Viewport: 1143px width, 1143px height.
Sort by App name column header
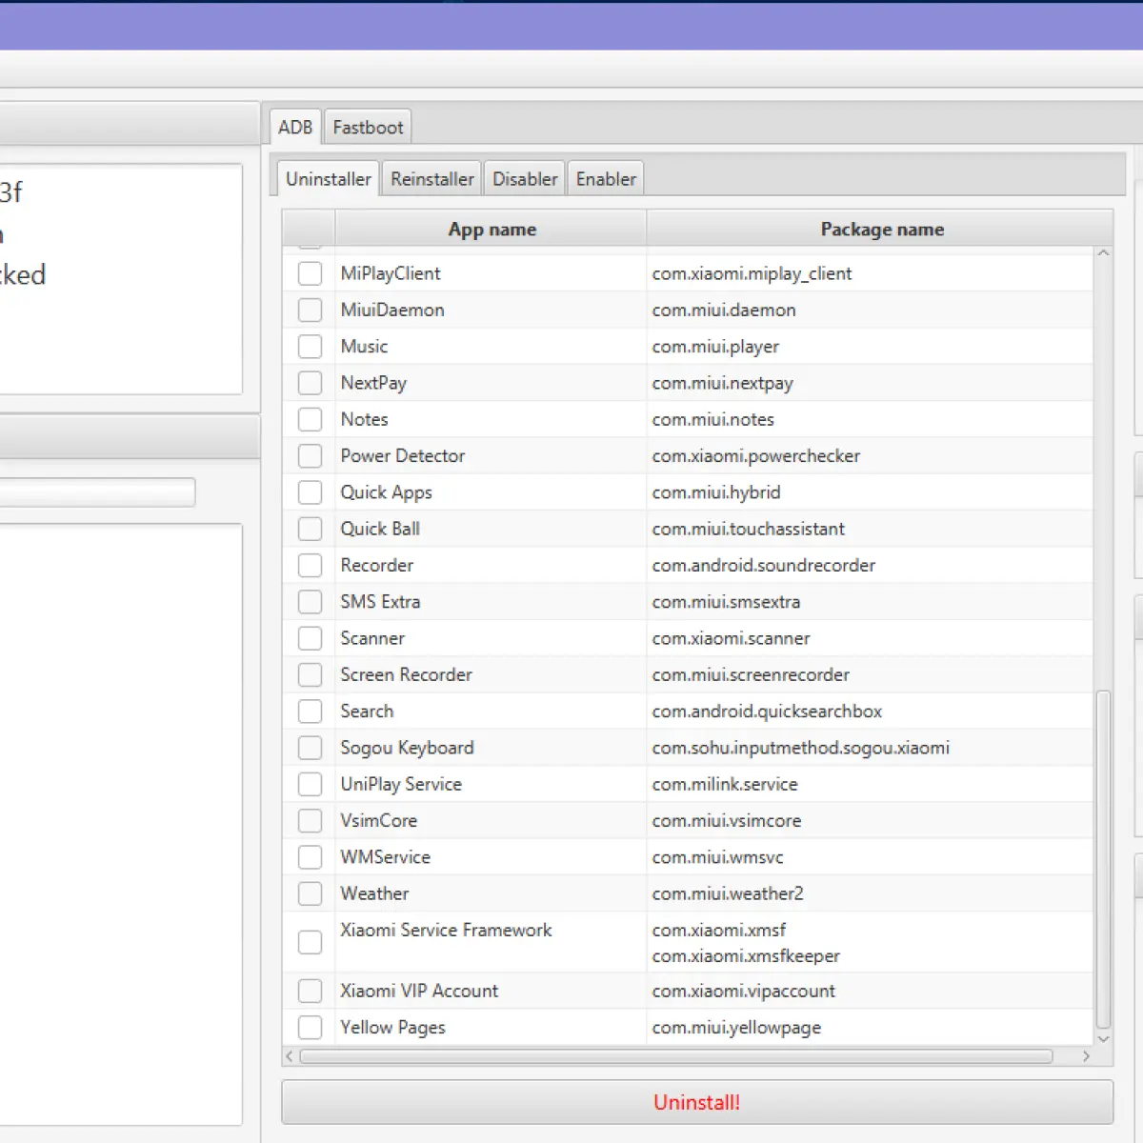(491, 230)
